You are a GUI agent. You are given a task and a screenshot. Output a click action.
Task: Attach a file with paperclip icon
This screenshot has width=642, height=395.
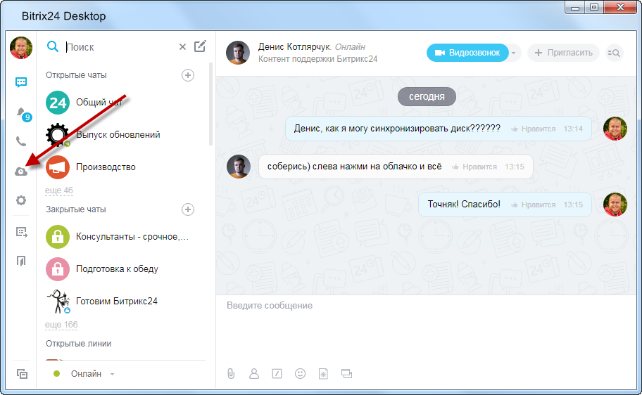click(x=231, y=373)
